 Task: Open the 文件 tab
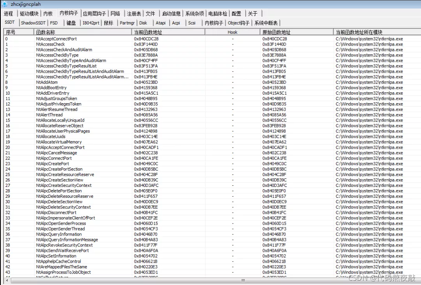point(150,14)
